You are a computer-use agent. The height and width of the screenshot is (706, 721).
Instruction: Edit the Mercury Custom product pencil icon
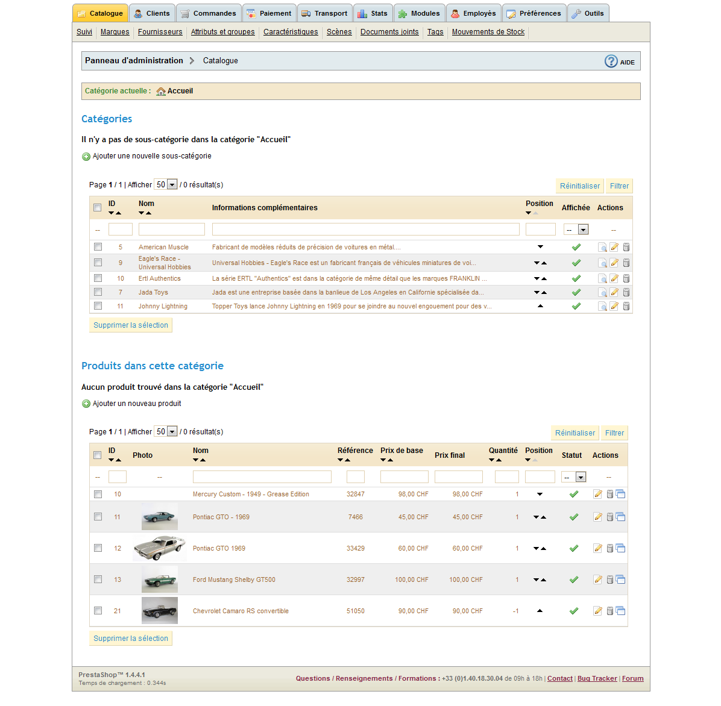click(x=597, y=494)
